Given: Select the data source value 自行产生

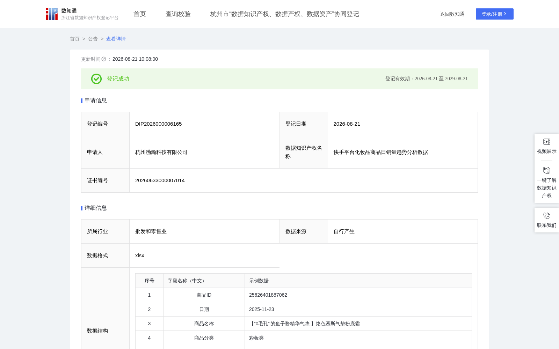Looking at the screenshot, I should (x=344, y=231).
